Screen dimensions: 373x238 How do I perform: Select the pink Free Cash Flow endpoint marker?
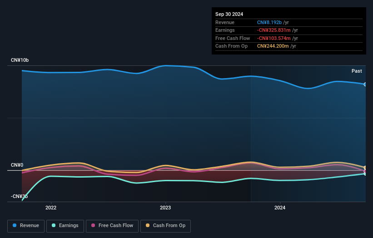pyautogui.click(x=365, y=171)
